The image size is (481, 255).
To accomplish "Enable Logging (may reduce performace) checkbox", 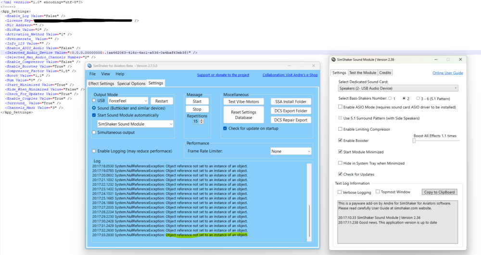I will point(94,151).
